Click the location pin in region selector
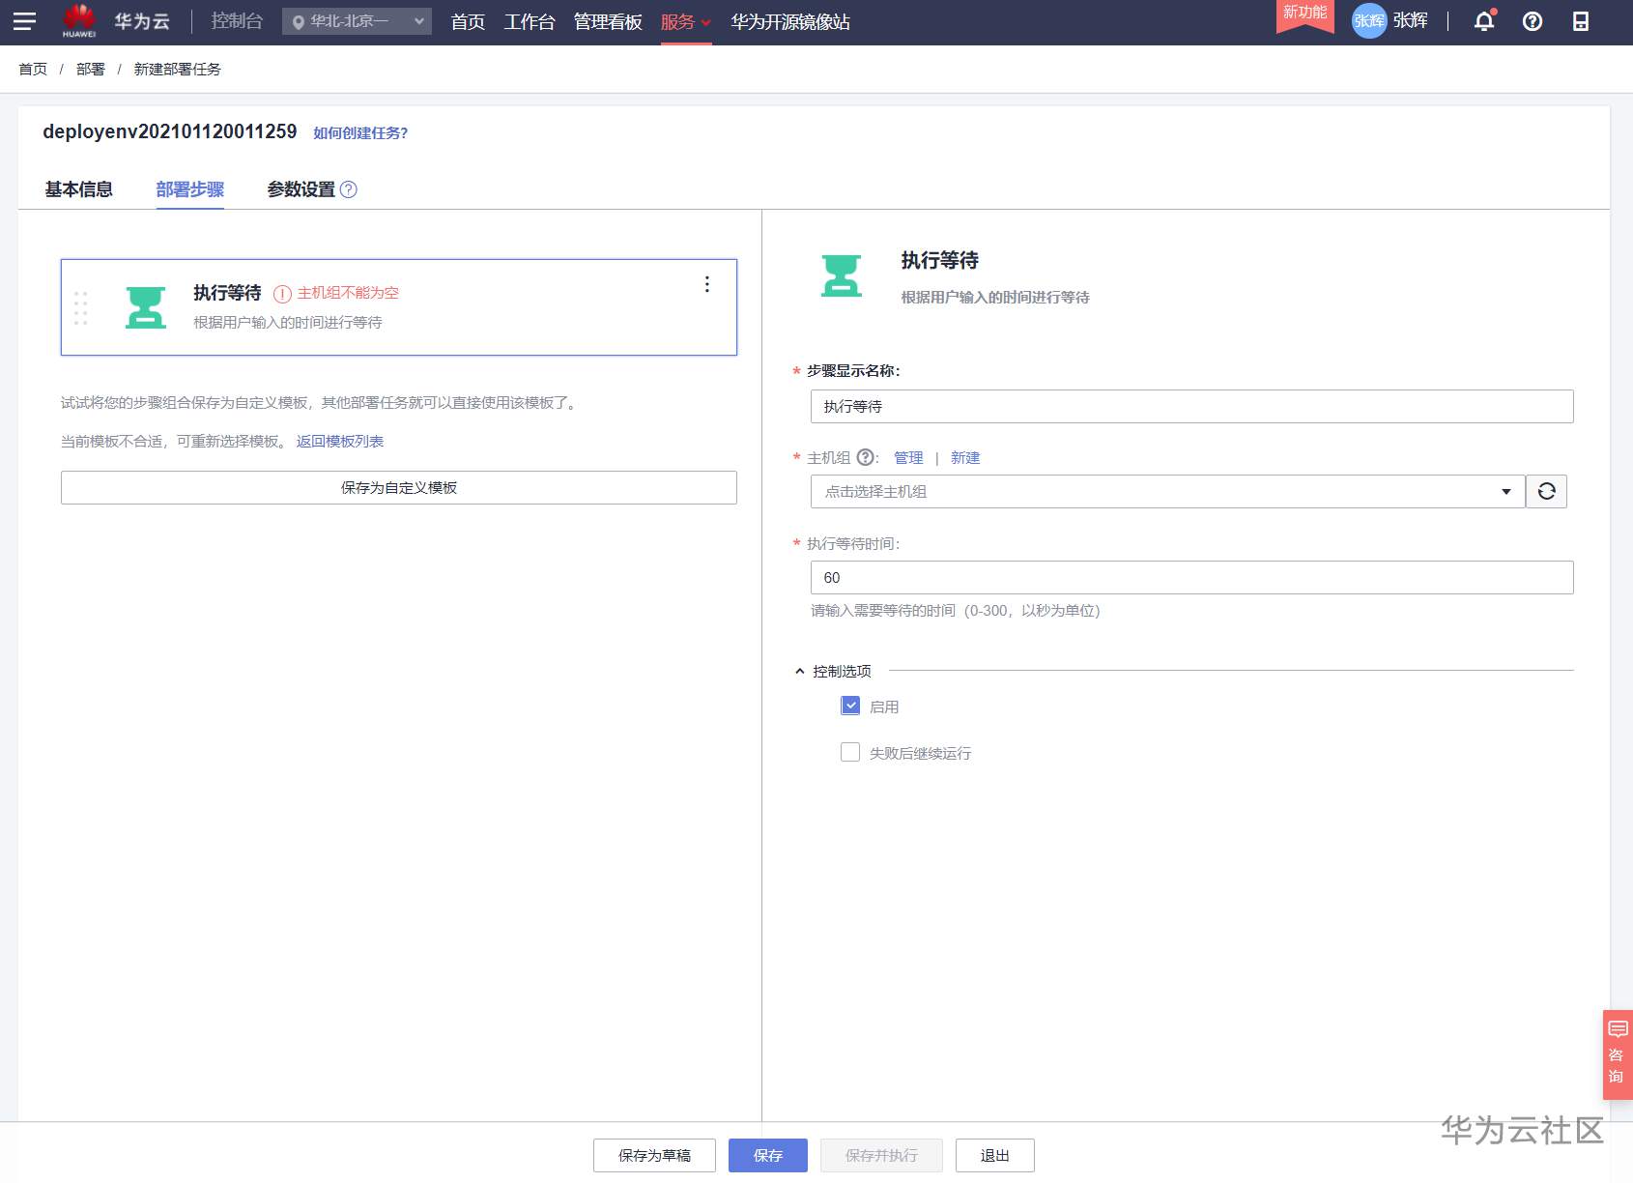 coord(299,21)
